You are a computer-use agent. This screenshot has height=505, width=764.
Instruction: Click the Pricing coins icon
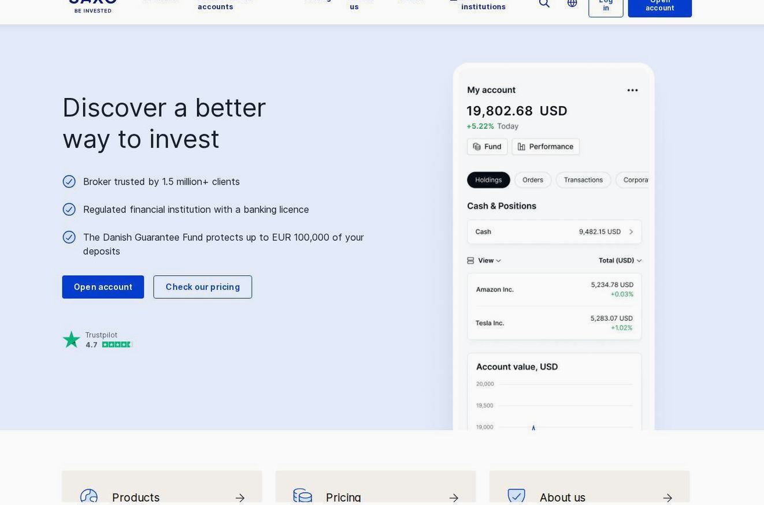tap(303, 497)
